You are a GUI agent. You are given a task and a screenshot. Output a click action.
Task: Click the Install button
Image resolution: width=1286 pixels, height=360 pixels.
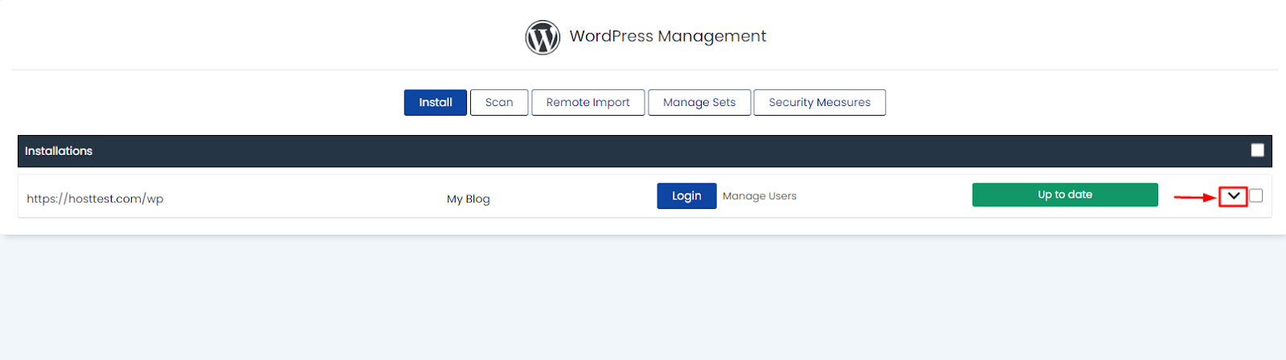pyautogui.click(x=436, y=102)
